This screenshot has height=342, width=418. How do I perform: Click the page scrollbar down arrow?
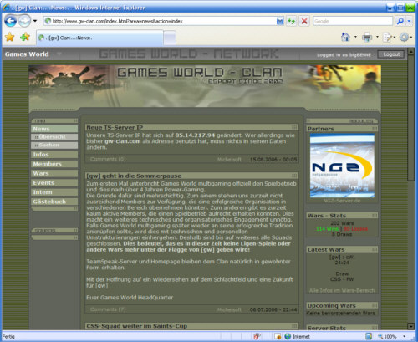pyautogui.click(x=410, y=326)
